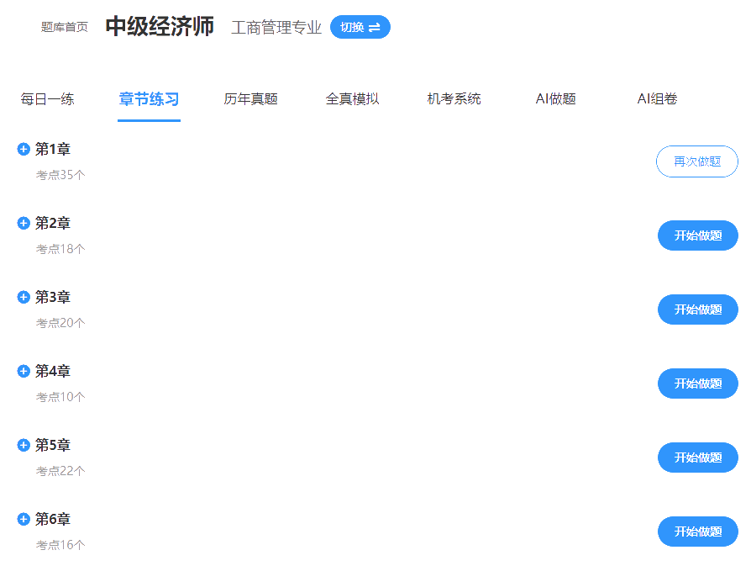Viewport: 751px width, 566px height.
Task: Expand the 第1章 chapter section
Action: pyautogui.click(x=23, y=149)
